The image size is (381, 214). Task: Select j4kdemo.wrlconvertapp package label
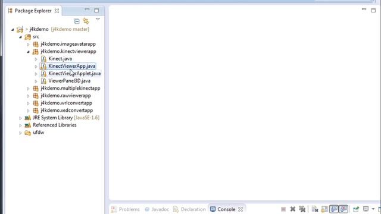coord(66,103)
